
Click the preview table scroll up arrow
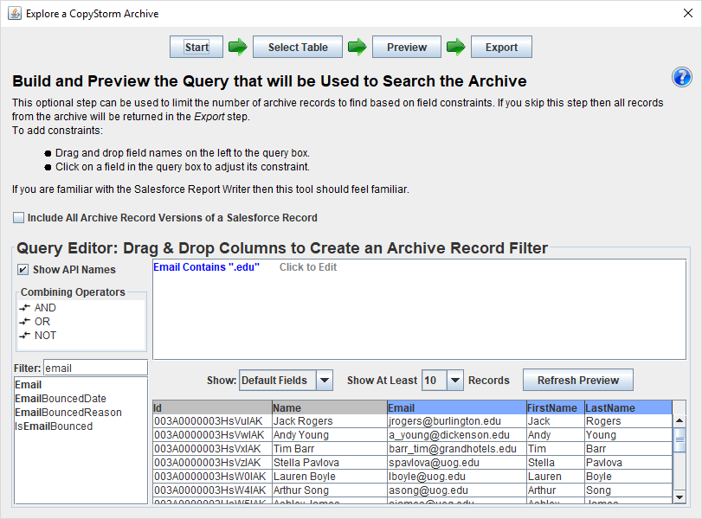tap(679, 420)
